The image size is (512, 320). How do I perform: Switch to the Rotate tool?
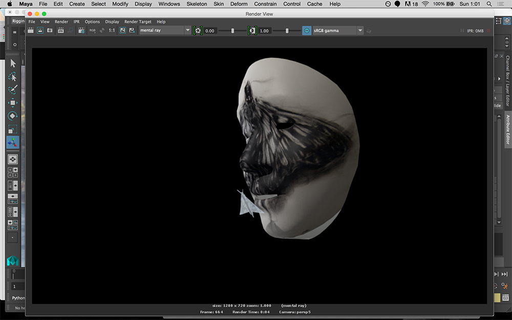click(x=13, y=116)
